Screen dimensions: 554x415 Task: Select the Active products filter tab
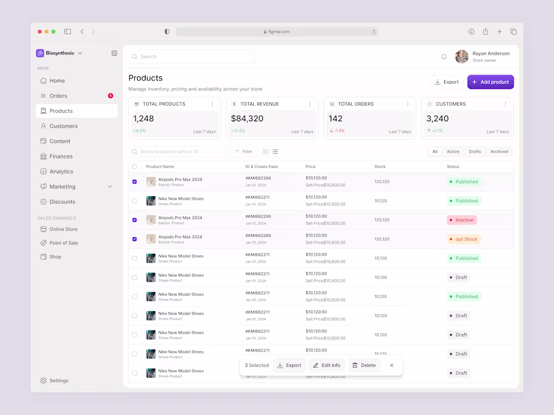453,151
